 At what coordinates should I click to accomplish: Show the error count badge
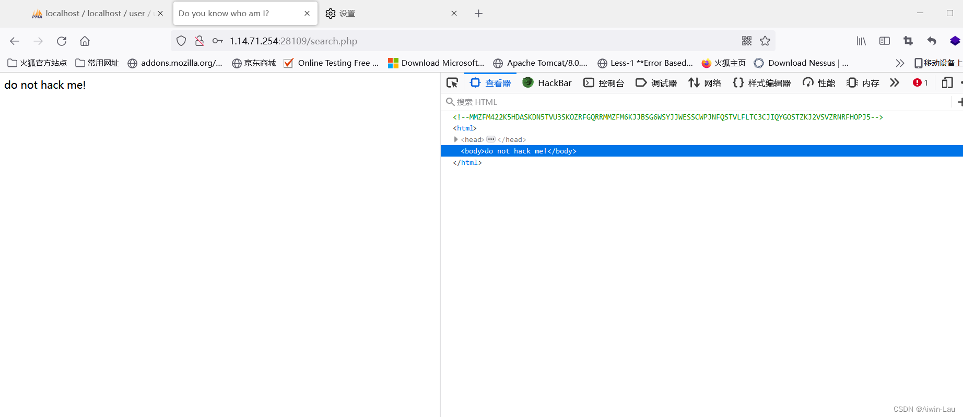920,82
